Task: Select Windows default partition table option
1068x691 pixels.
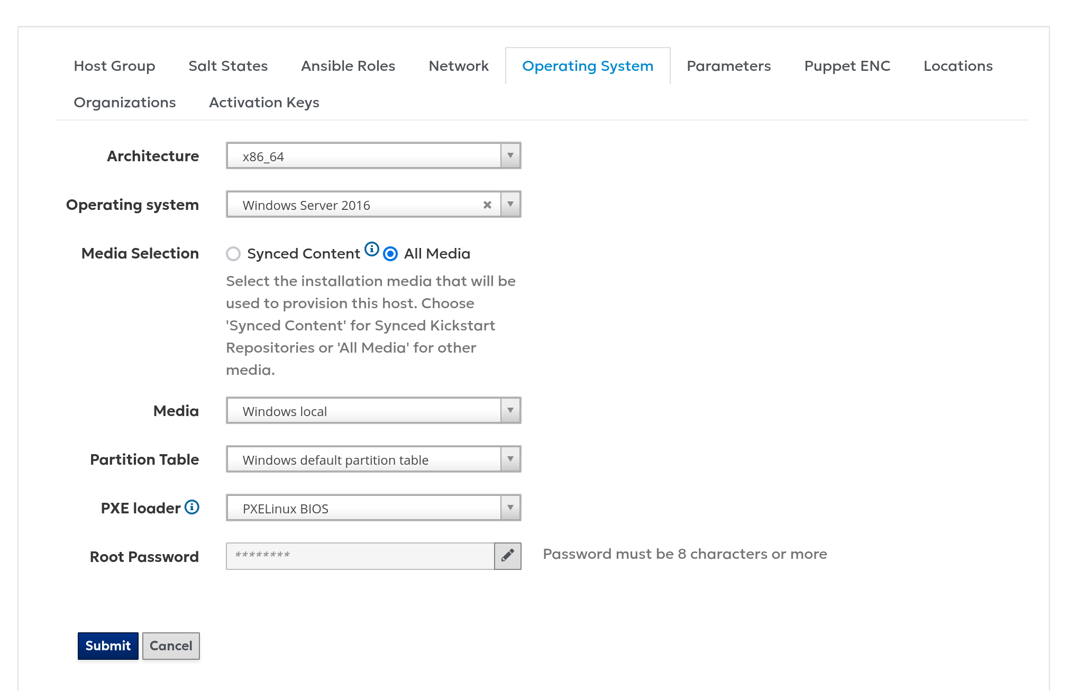Action: pos(373,459)
